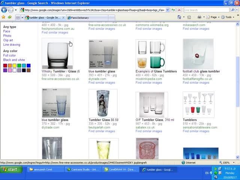Click the browser Back arrow button
The height and width of the screenshot is (180, 240).
[x=4, y=10]
